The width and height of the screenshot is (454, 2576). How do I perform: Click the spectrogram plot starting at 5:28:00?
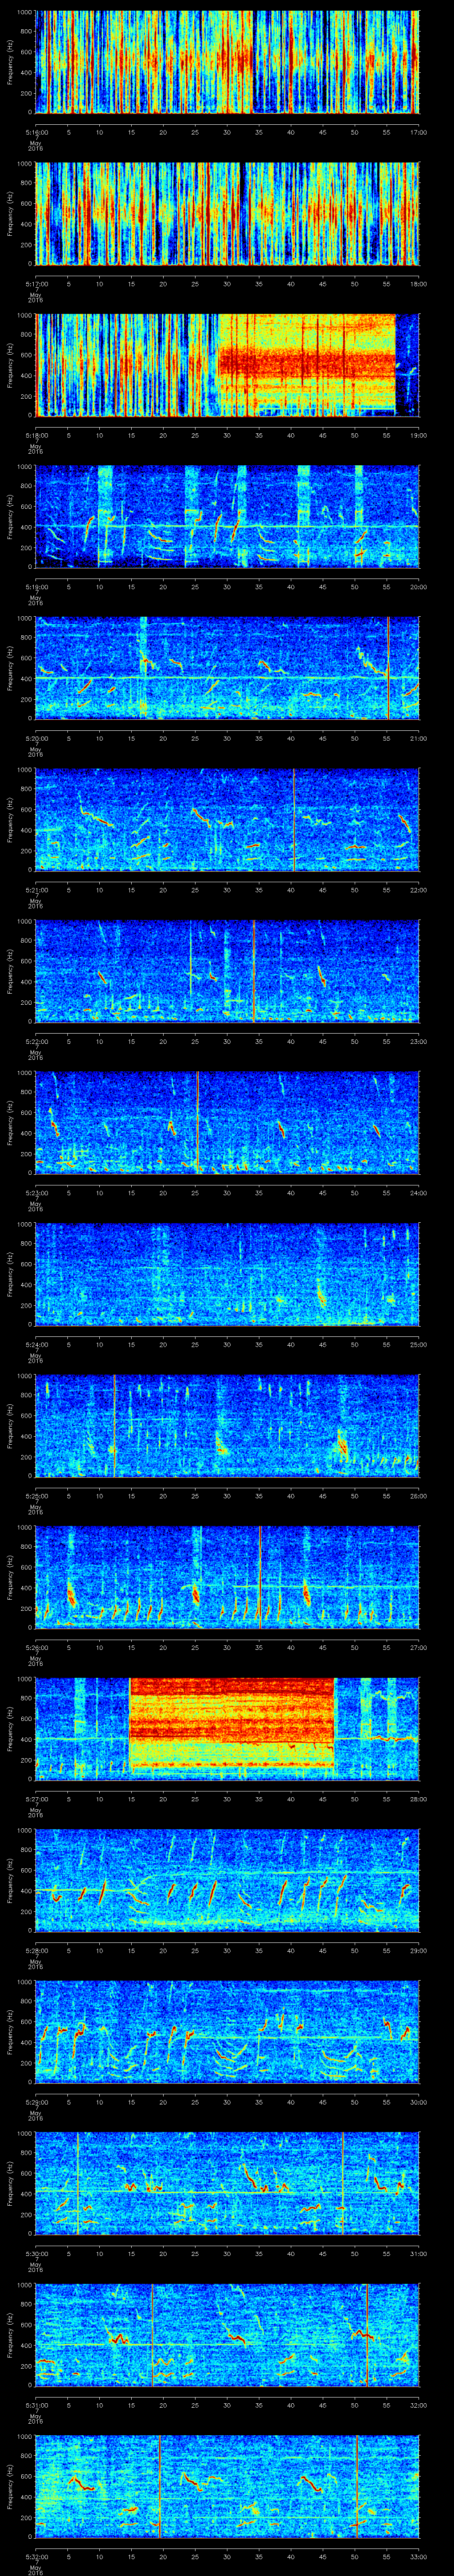pos(227,1880)
